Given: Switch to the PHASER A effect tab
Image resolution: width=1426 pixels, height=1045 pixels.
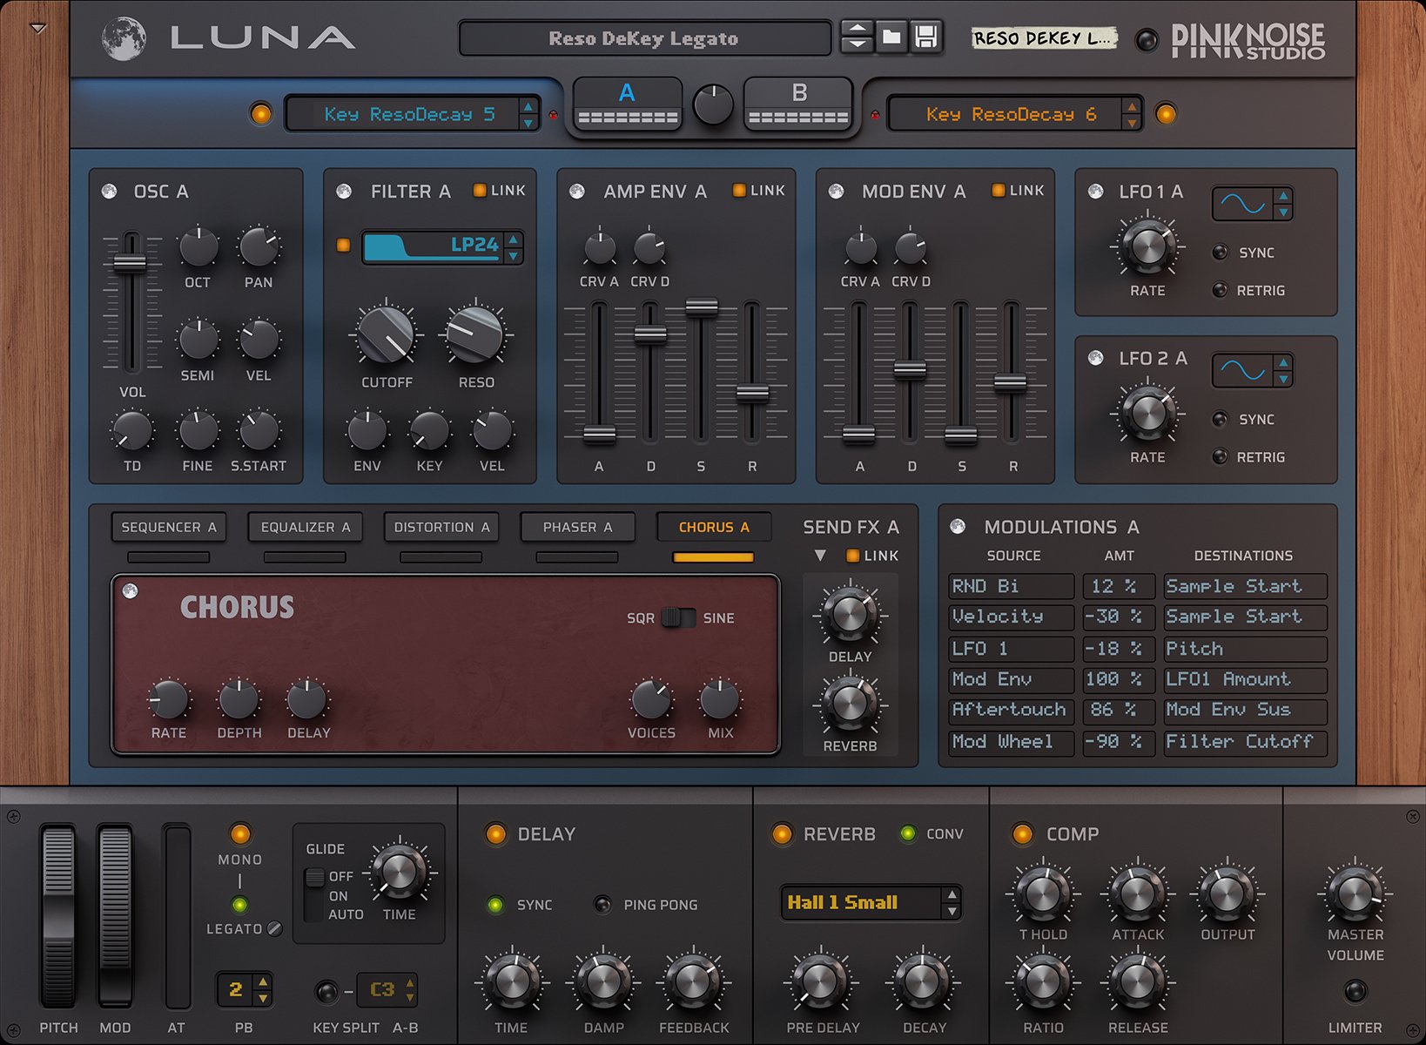Looking at the screenshot, I should [577, 527].
